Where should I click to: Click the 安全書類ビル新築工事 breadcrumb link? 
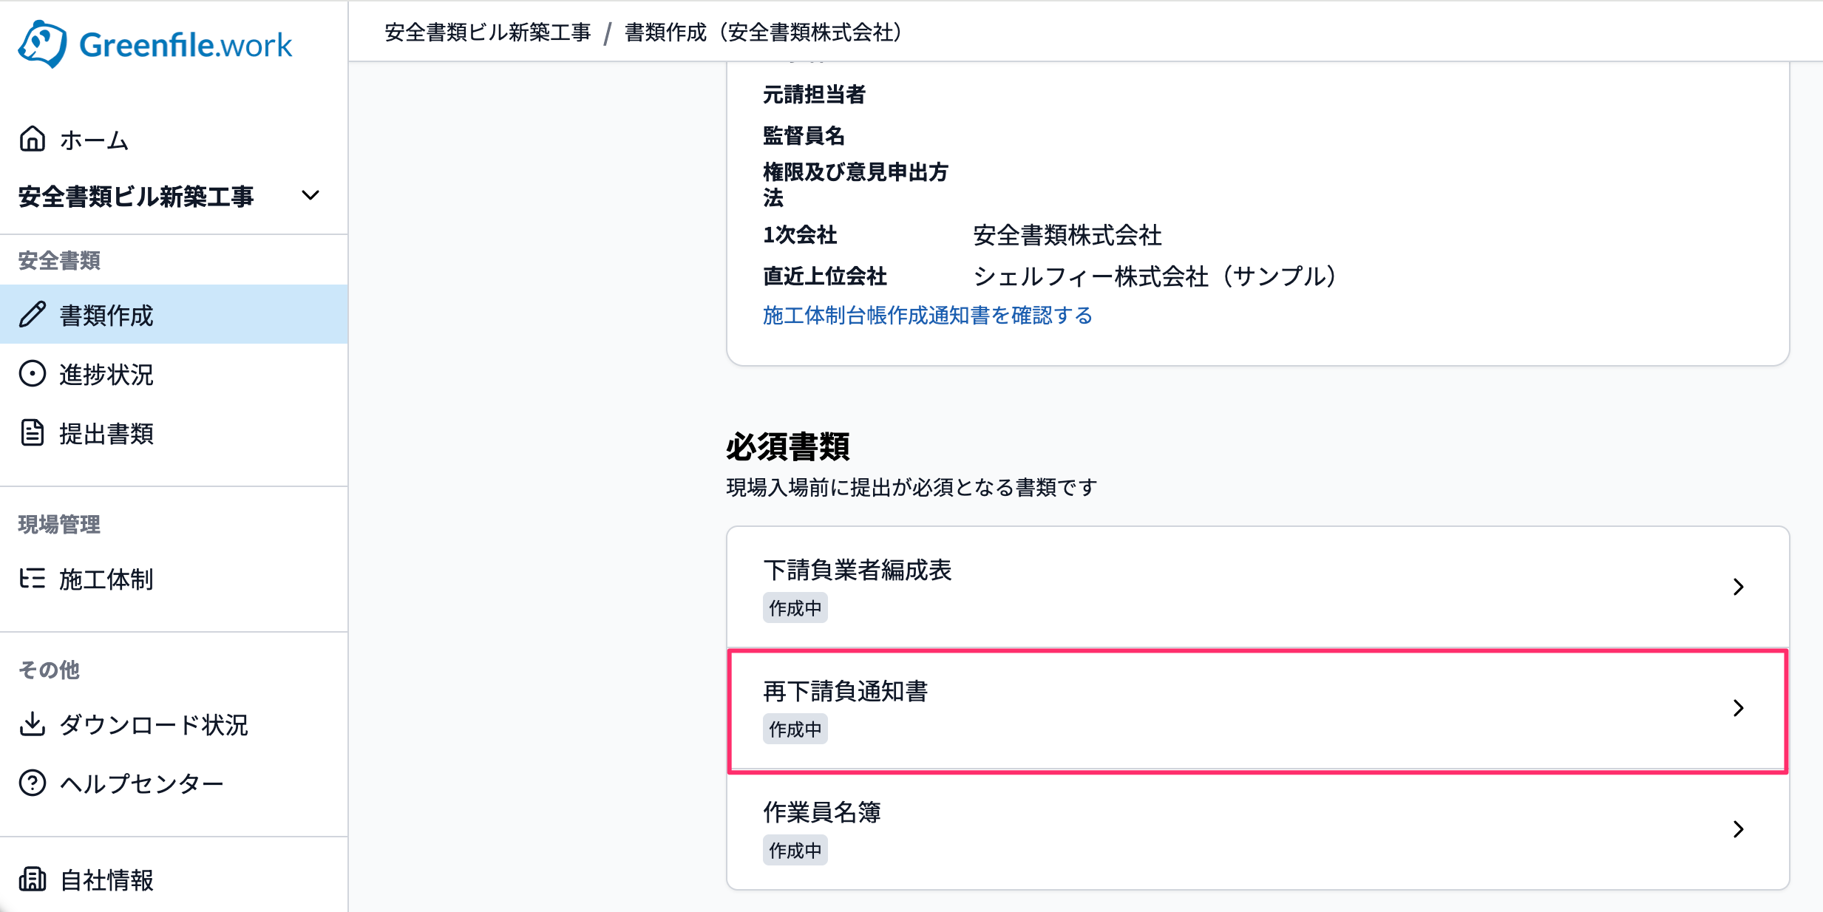pyautogui.click(x=488, y=33)
